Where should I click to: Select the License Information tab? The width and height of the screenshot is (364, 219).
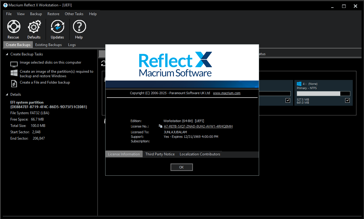click(x=124, y=154)
